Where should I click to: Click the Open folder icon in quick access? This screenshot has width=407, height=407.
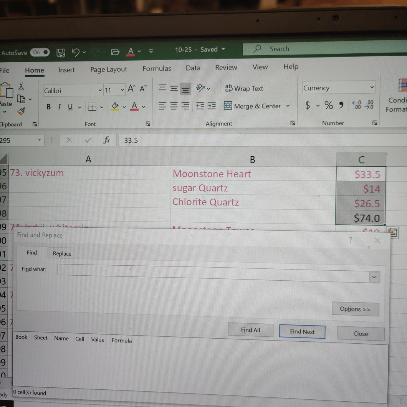(115, 52)
